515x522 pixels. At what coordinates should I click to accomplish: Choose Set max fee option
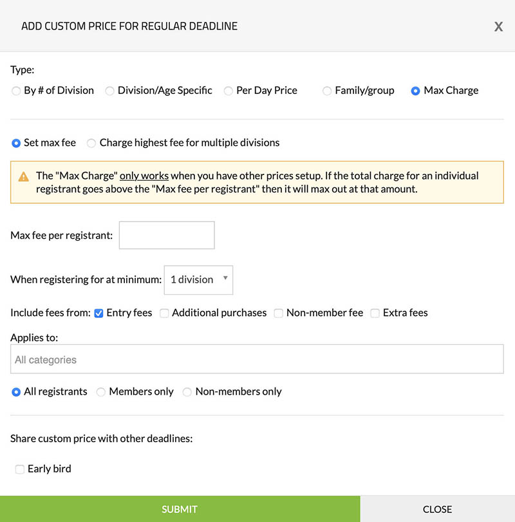click(16, 143)
